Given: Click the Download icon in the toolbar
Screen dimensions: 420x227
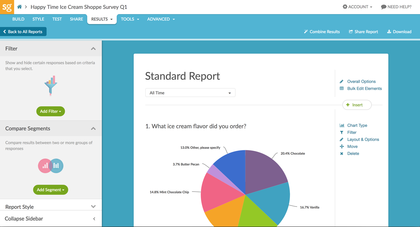Looking at the screenshot, I should tap(389, 32).
